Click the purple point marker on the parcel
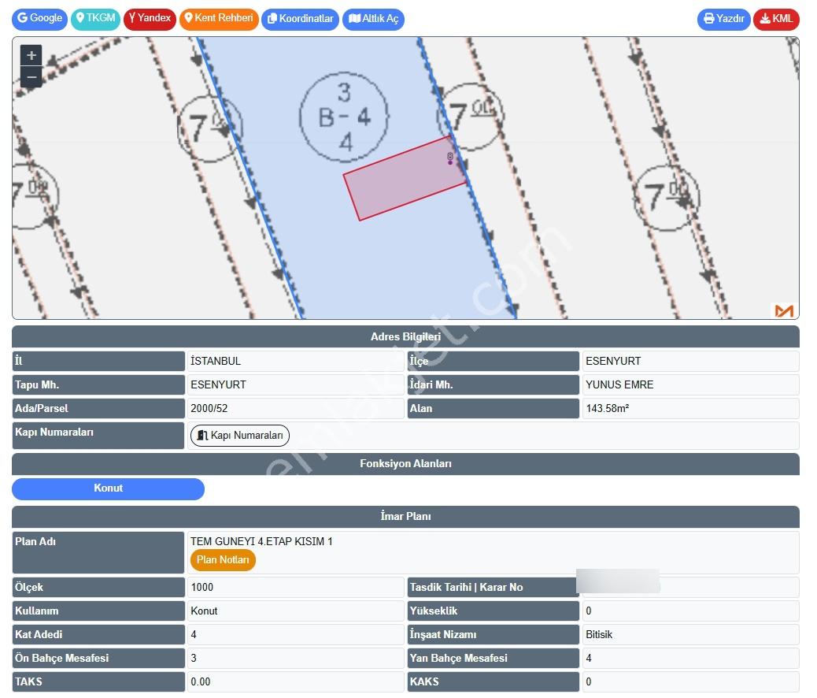 (450, 162)
